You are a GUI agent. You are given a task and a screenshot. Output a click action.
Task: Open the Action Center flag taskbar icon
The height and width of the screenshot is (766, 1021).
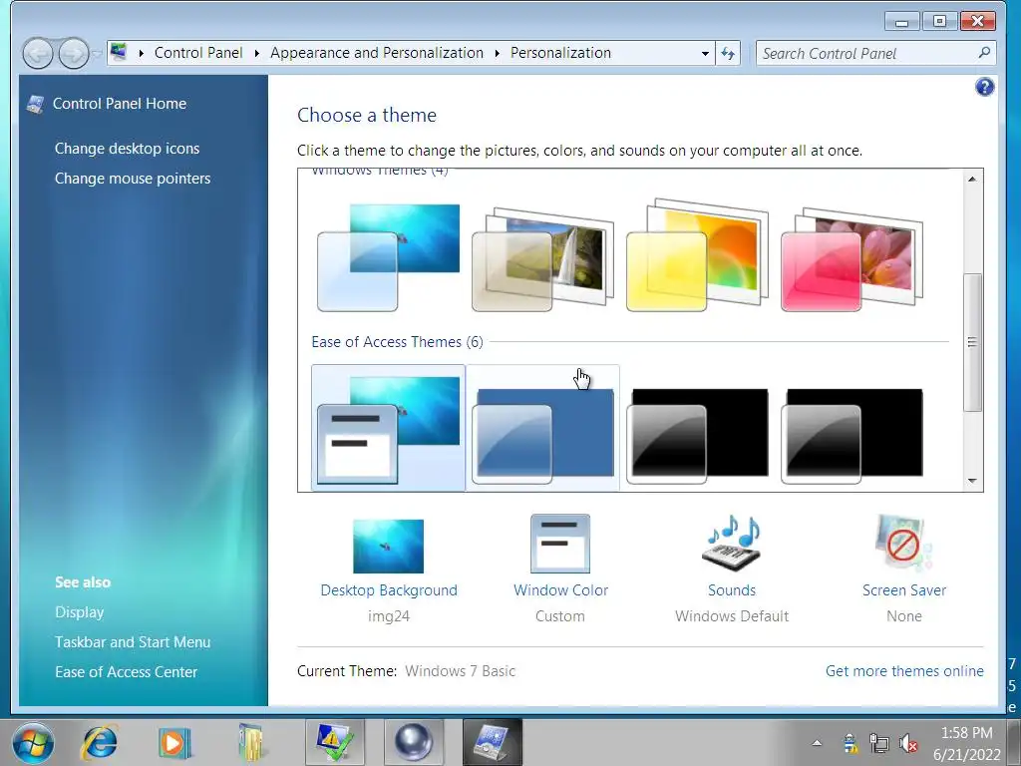tap(334, 743)
